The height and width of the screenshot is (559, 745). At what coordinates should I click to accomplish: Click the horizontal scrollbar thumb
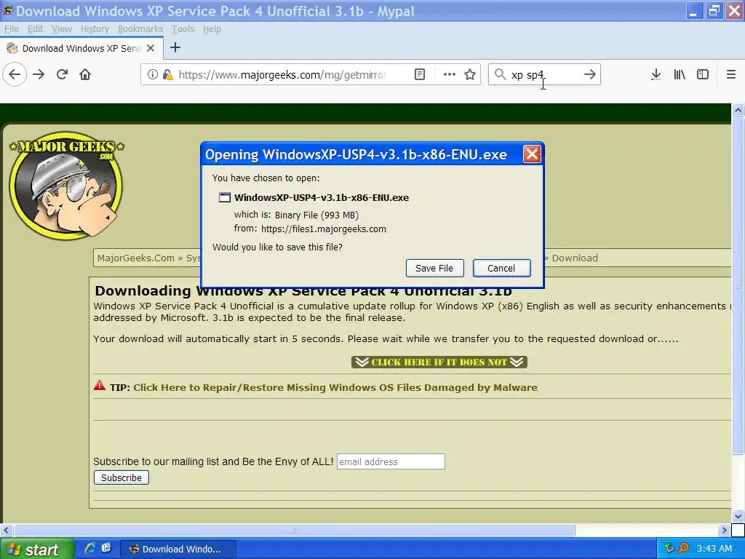[294, 530]
